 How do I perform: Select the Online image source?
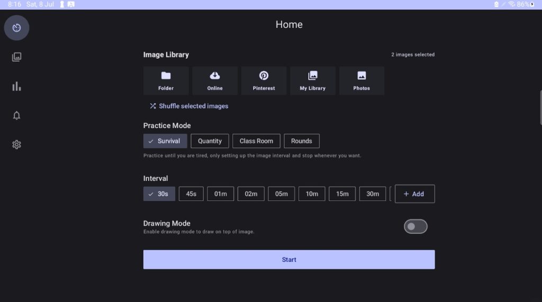[215, 81]
